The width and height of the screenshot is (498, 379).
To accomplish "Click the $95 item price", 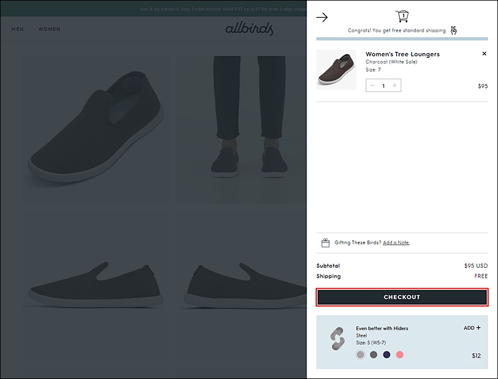I will click(483, 86).
